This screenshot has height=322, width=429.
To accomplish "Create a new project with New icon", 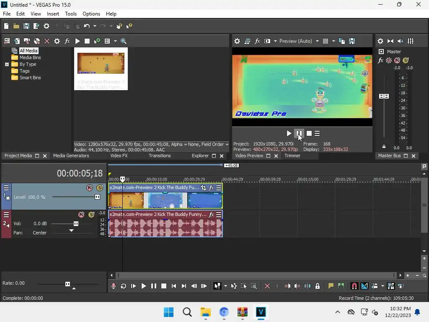I will [x=6, y=26].
